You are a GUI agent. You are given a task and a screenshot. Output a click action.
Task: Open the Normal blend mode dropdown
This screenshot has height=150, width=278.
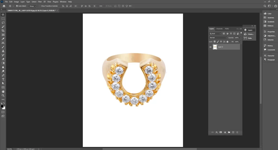coord(218,38)
